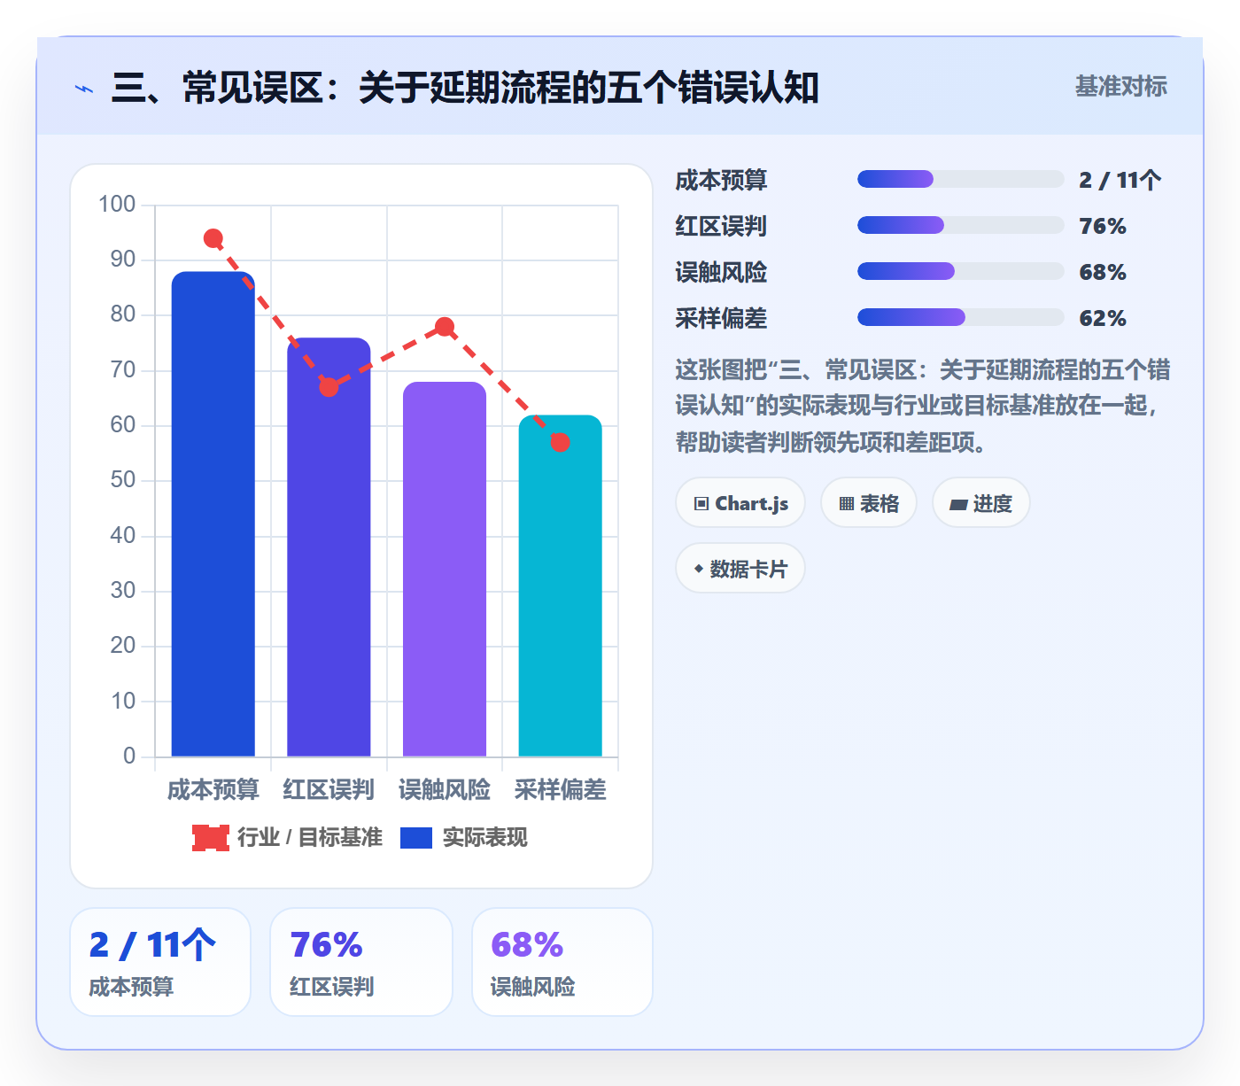Click the red benchmark point on 采样偏差 bar
1240x1086 pixels.
coord(560,442)
